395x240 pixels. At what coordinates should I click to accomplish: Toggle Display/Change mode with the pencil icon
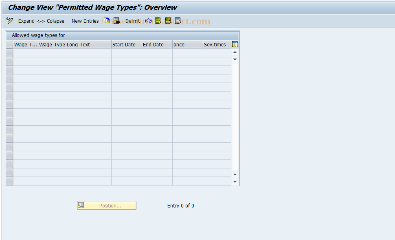[x=10, y=21]
